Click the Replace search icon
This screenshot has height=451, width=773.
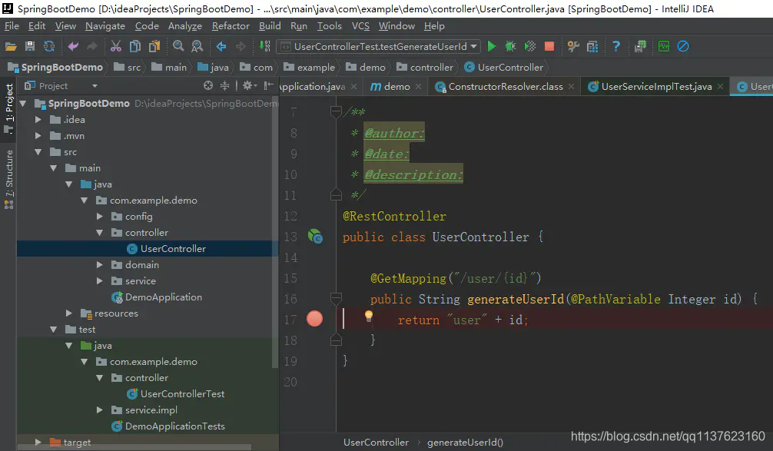point(197,46)
